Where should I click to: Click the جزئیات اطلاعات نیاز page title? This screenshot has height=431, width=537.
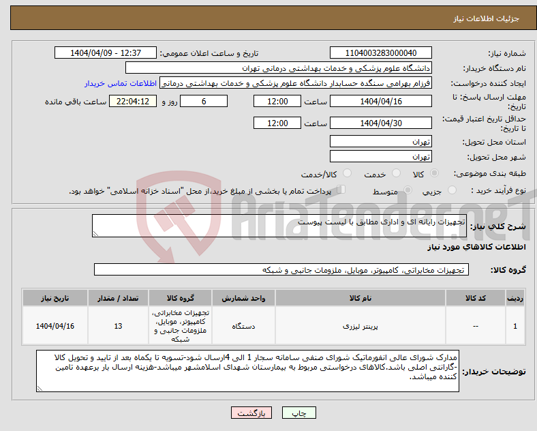click(487, 18)
